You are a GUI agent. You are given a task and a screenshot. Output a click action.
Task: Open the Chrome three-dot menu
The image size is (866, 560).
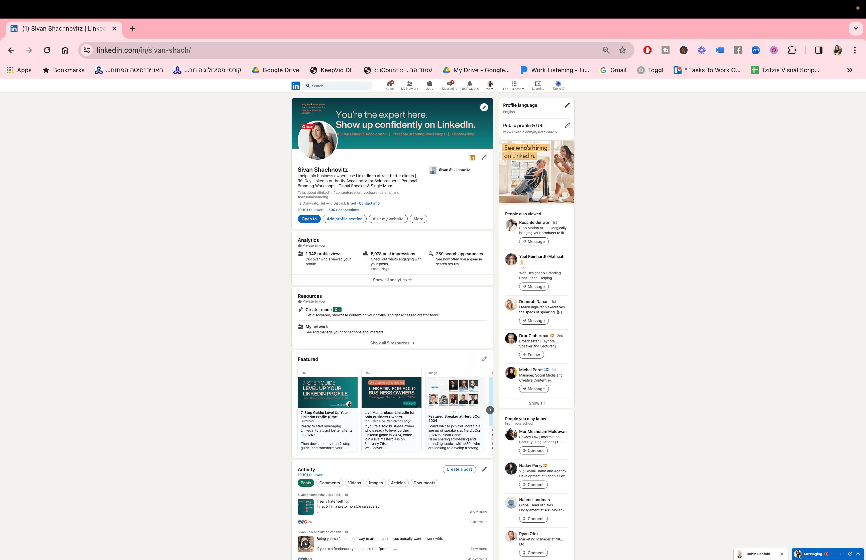click(855, 50)
